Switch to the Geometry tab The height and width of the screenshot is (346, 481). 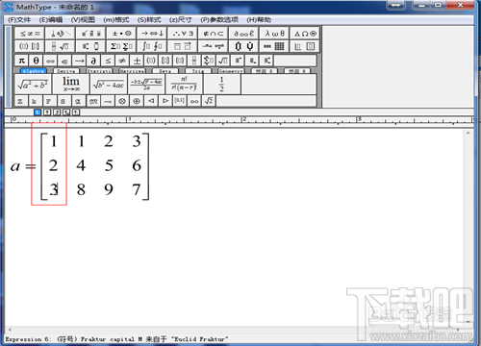[231, 71]
